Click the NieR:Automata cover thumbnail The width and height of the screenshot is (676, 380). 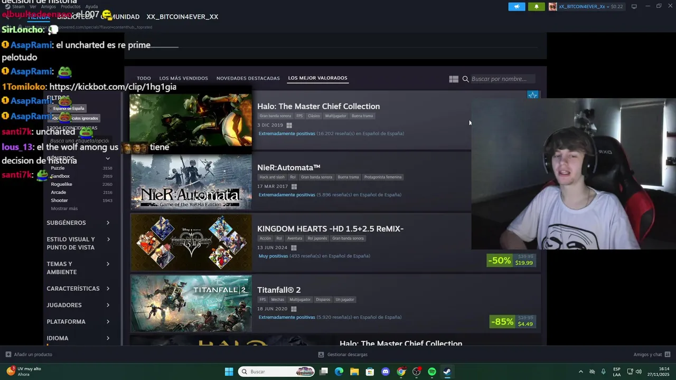pyautogui.click(x=191, y=182)
